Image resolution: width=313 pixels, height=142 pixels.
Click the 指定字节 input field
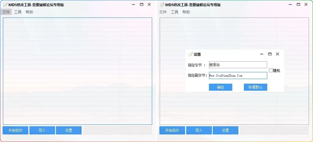[x=238, y=65]
